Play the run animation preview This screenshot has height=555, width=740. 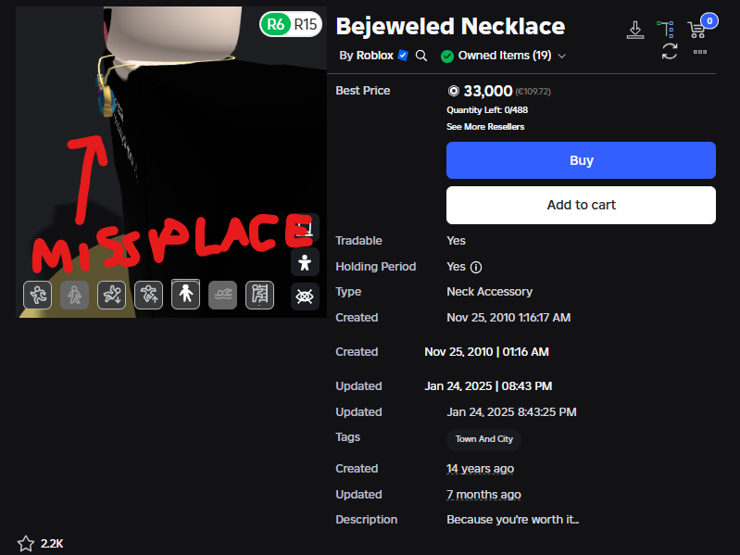coord(37,295)
